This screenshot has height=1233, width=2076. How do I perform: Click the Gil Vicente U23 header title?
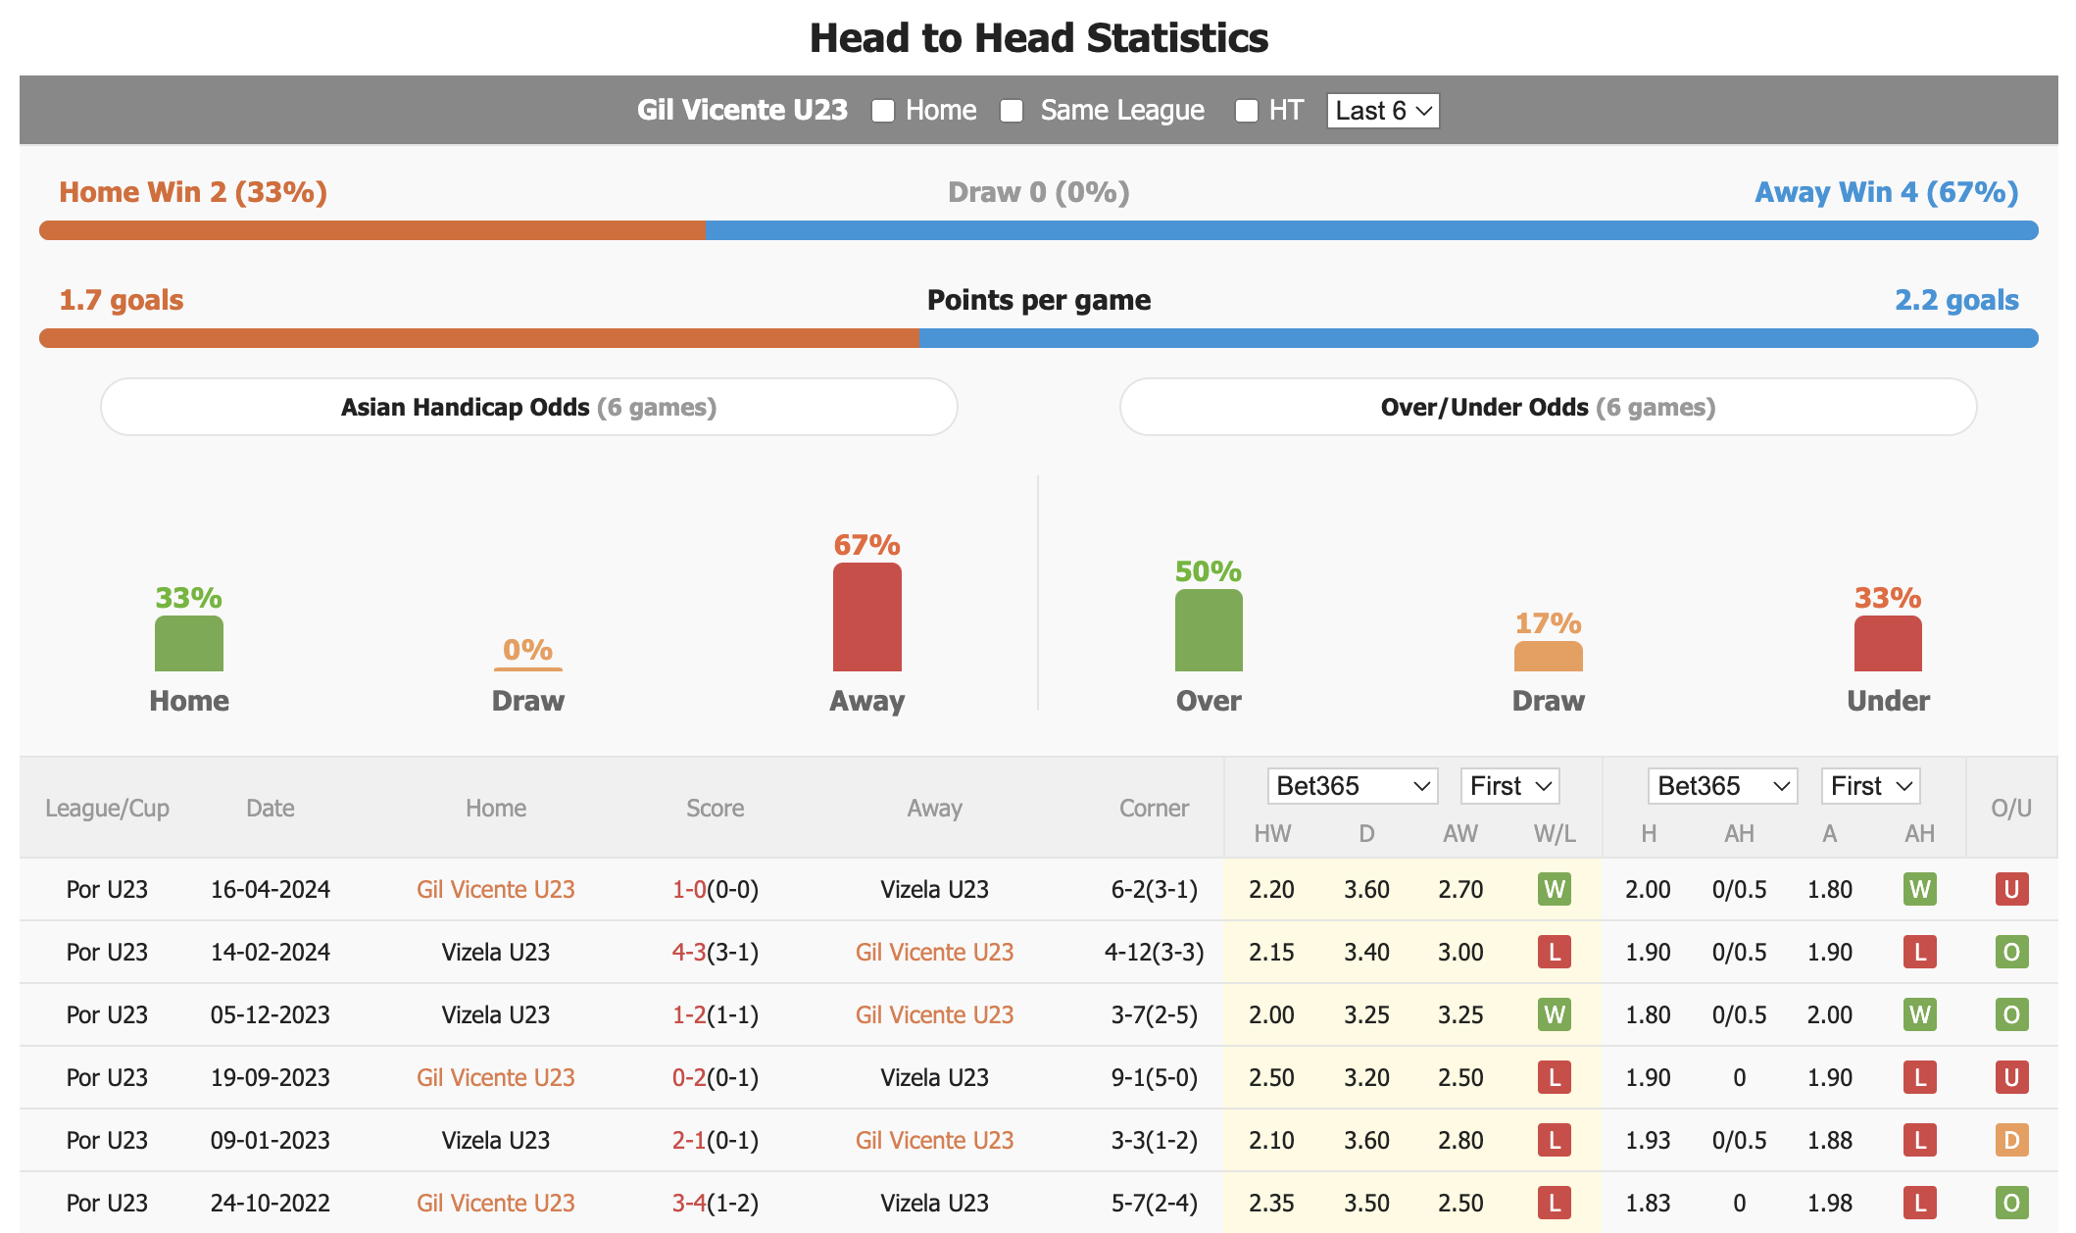coord(742,110)
